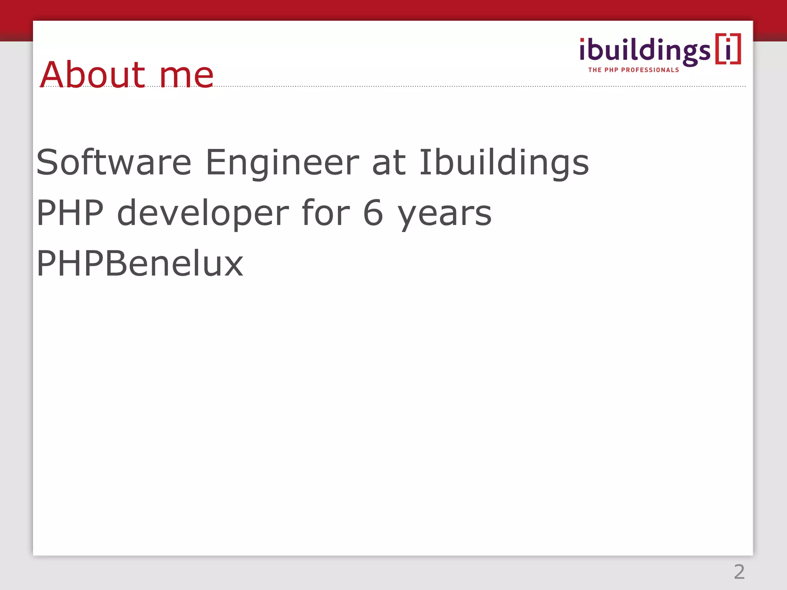Click the red header bar
787x590 pixels.
point(393,10)
